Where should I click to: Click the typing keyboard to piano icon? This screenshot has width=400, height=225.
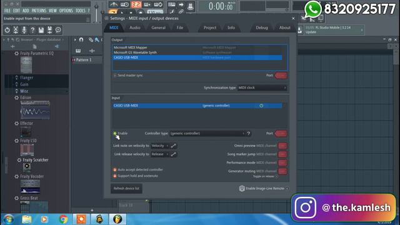point(172,4)
